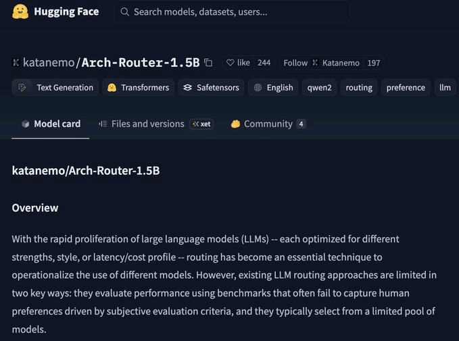Click the Community hugging hands icon
459x341 pixels.
click(x=235, y=124)
